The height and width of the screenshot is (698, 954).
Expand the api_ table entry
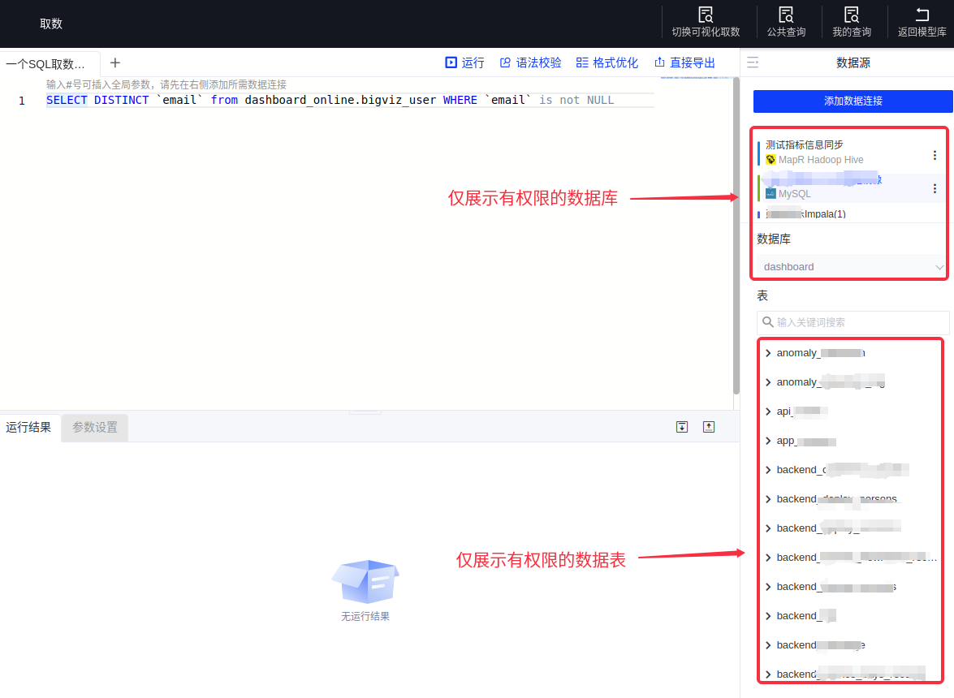tap(768, 411)
